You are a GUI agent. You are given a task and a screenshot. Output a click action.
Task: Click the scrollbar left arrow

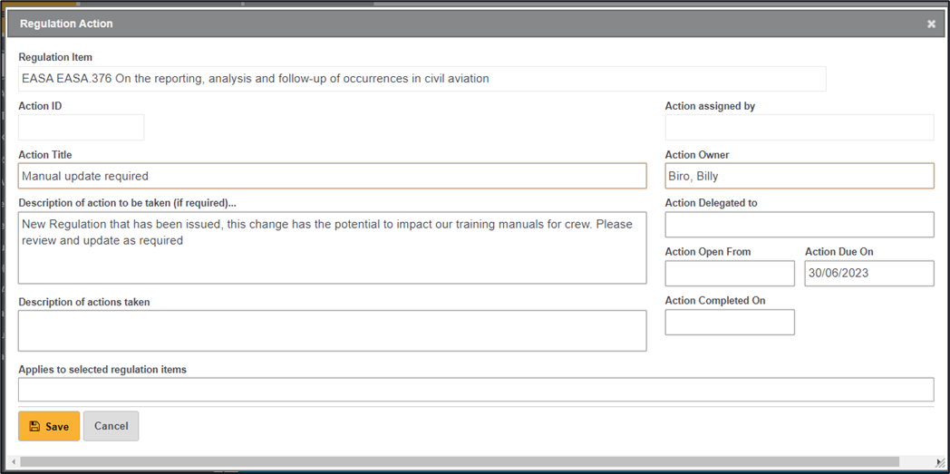[x=12, y=462]
